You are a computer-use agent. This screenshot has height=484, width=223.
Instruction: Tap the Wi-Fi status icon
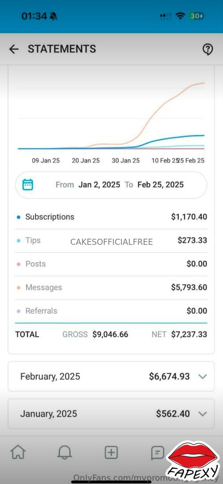(x=180, y=16)
